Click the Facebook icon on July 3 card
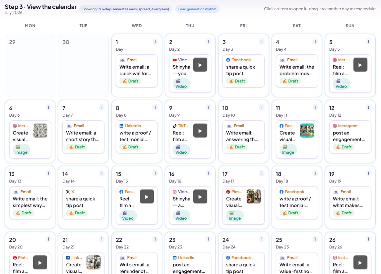 click(x=228, y=60)
